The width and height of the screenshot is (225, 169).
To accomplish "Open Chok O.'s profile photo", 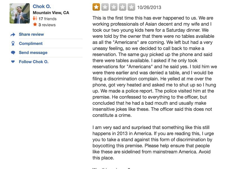I will 19,13.
